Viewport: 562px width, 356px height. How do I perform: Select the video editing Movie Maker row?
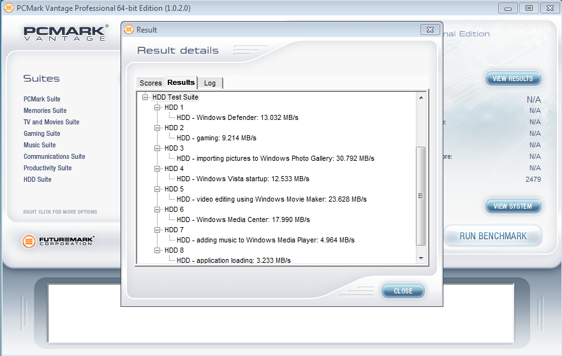coord(272,199)
